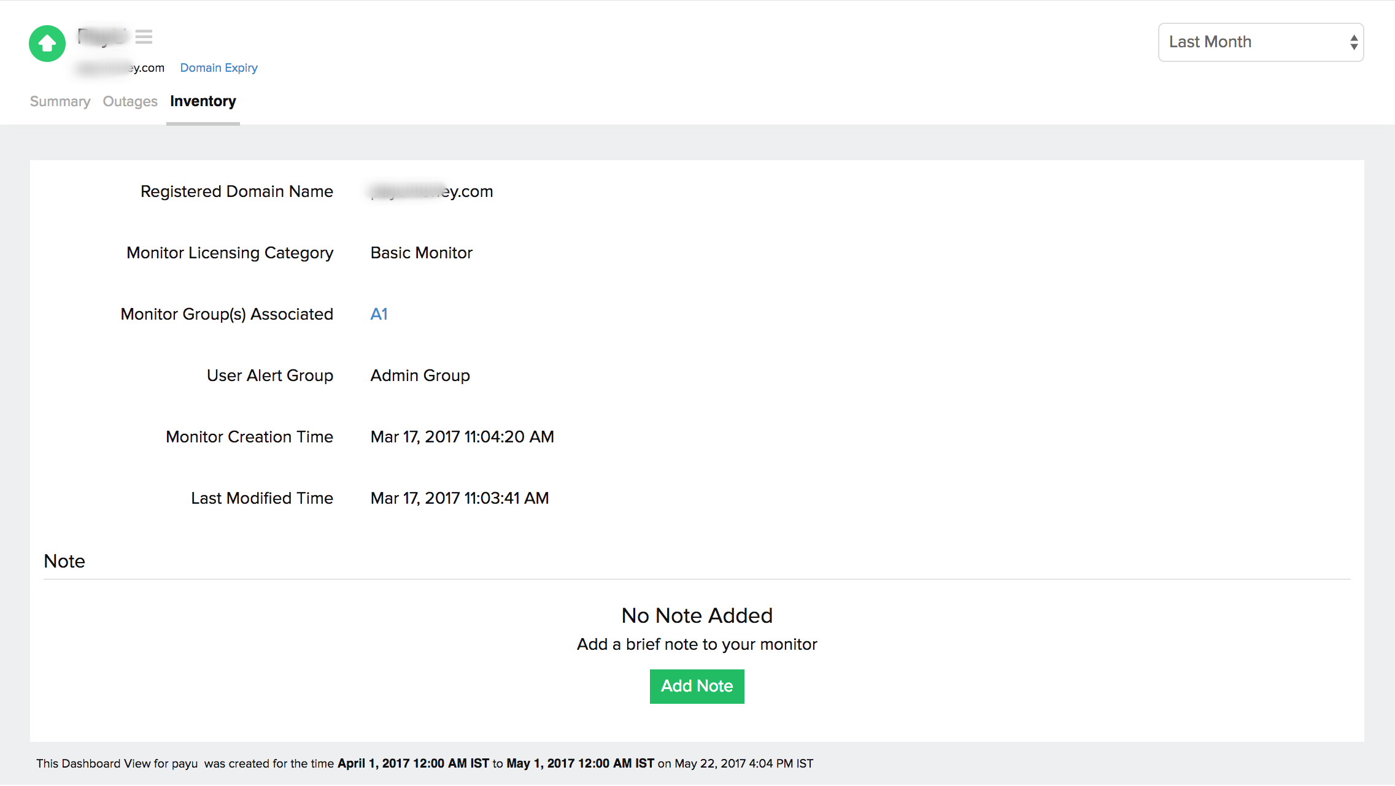This screenshot has width=1395, height=786.
Task: Open the A1 monitor group link
Action: pos(379,314)
